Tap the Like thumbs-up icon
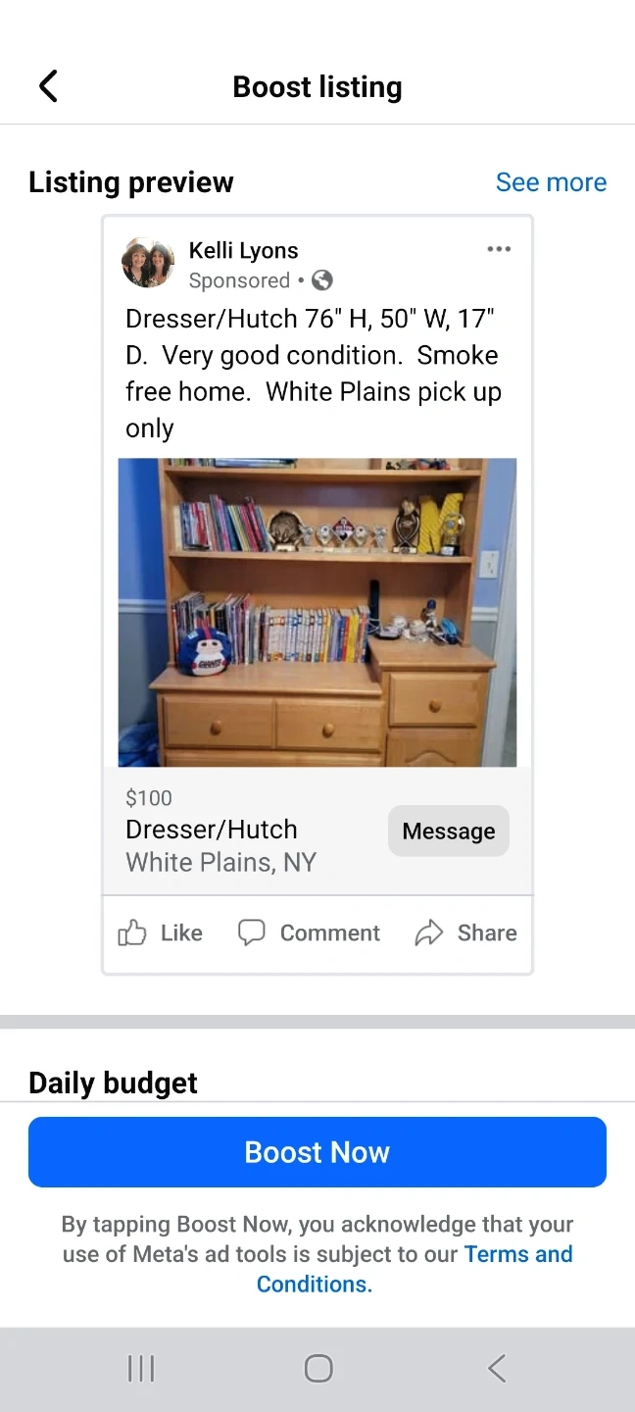Viewport: 635px width, 1412px height. [132, 933]
